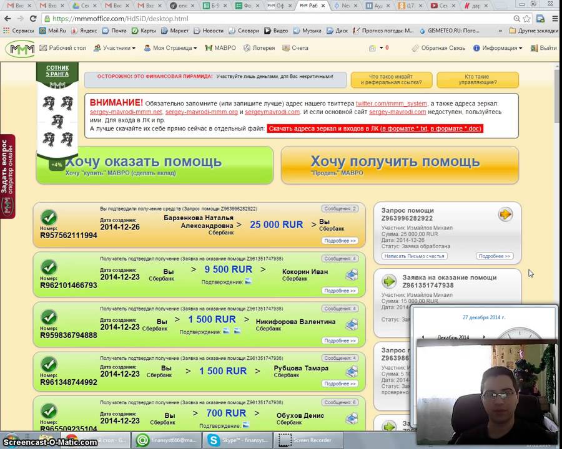Open confirmation image for 9 500 RUR order
The width and height of the screenshot is (562, 449).
pos(248,282)
